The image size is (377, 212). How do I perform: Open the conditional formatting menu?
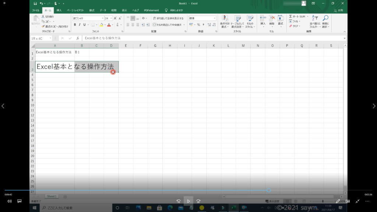pyautogui.click(x=225, y=18)
